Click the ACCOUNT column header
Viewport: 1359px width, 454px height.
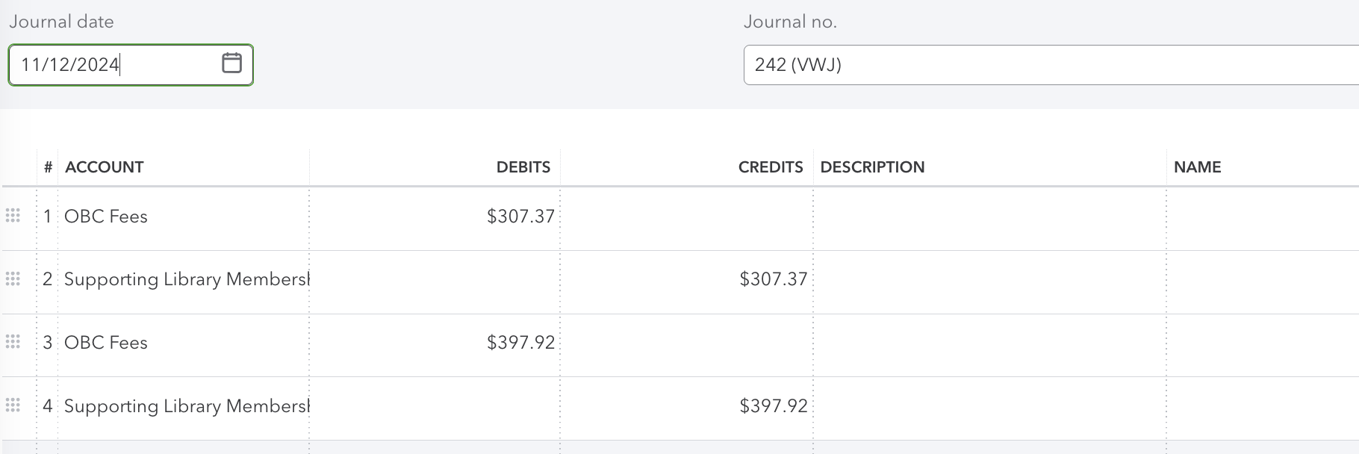[x=104, y=167]
